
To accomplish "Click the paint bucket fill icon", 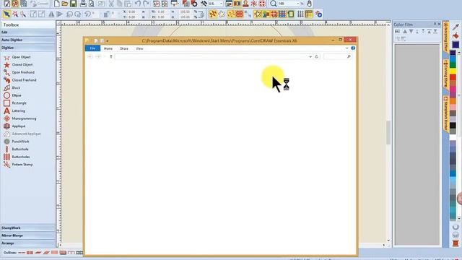I will point(456,36).
